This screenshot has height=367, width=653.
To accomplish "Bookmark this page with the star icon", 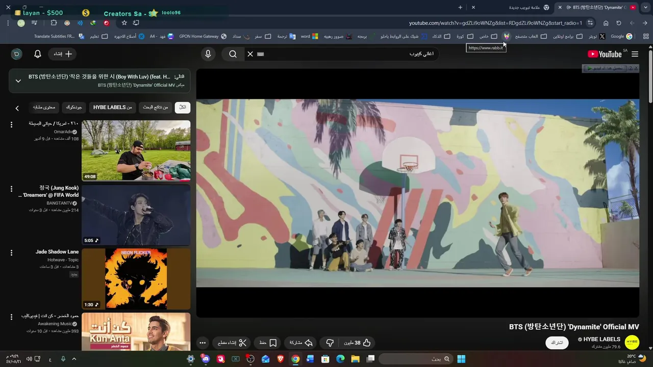I will pos(124,23).
